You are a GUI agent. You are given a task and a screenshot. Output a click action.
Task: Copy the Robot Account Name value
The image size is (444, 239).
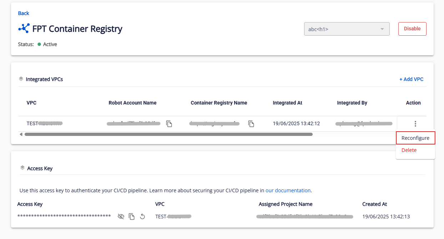point(169,124)
